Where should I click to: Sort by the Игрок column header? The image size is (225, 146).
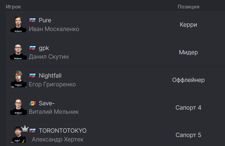click(x=13, y=7)
